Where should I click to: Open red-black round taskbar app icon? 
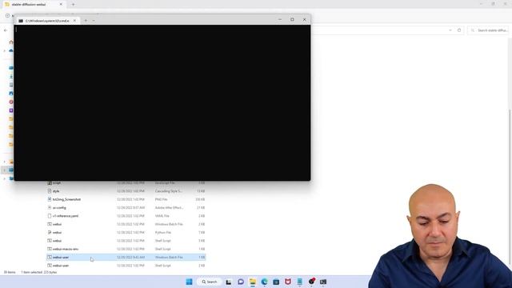click(x=311, y=281)
